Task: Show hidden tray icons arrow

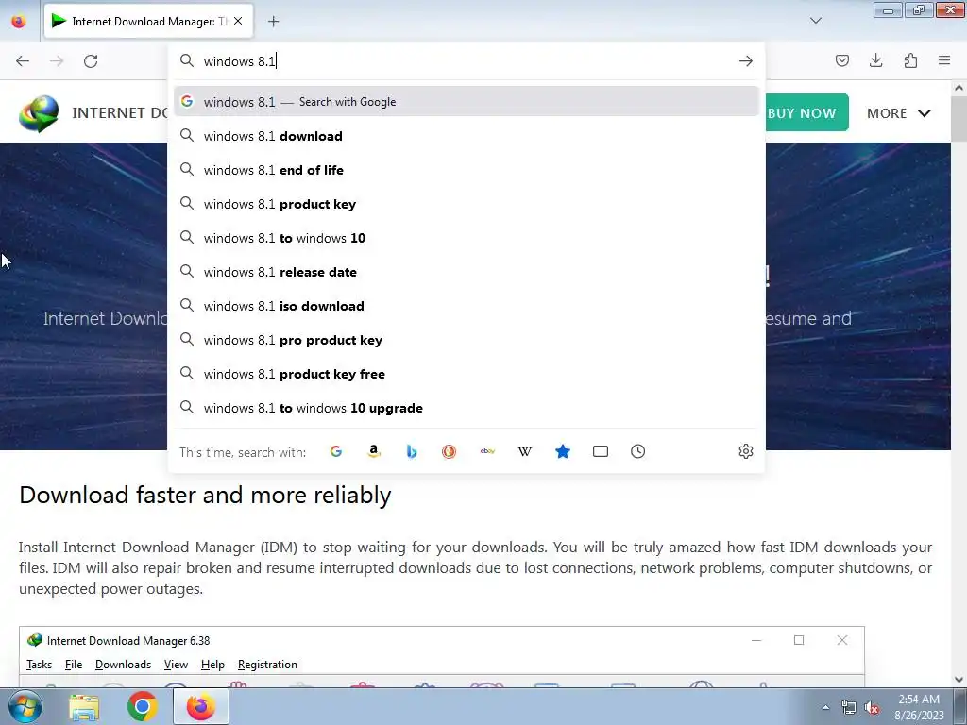Action: pos(825,707)
